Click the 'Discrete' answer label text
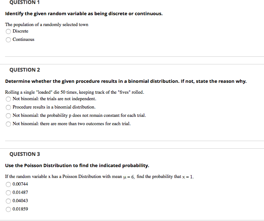The width and height of the screenshot is (264, 221). point(20,31)
